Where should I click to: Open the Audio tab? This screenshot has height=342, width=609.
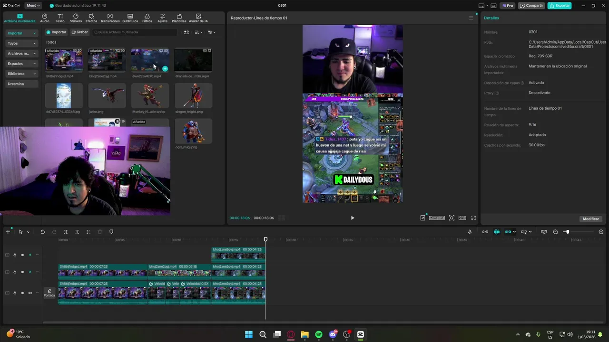[x=45, y=18]
